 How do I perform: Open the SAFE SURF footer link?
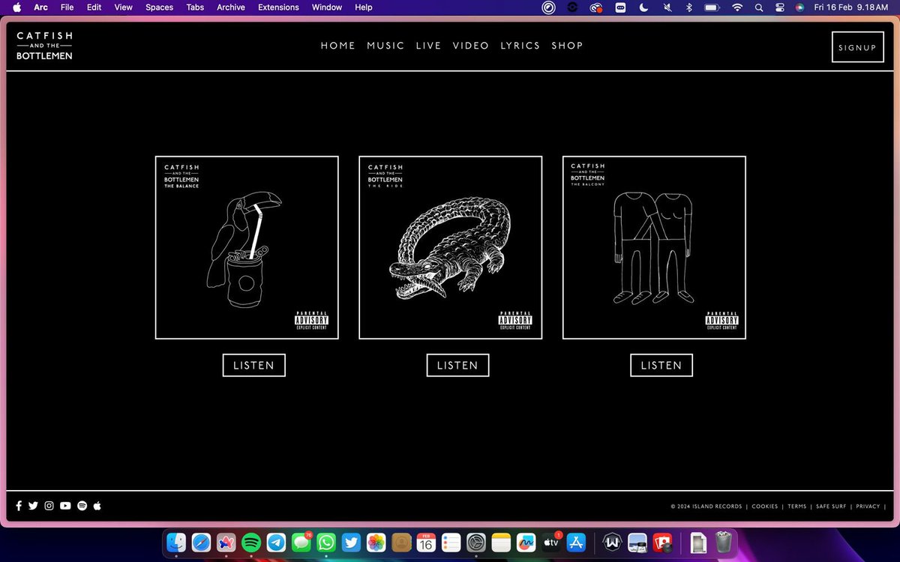831,507
